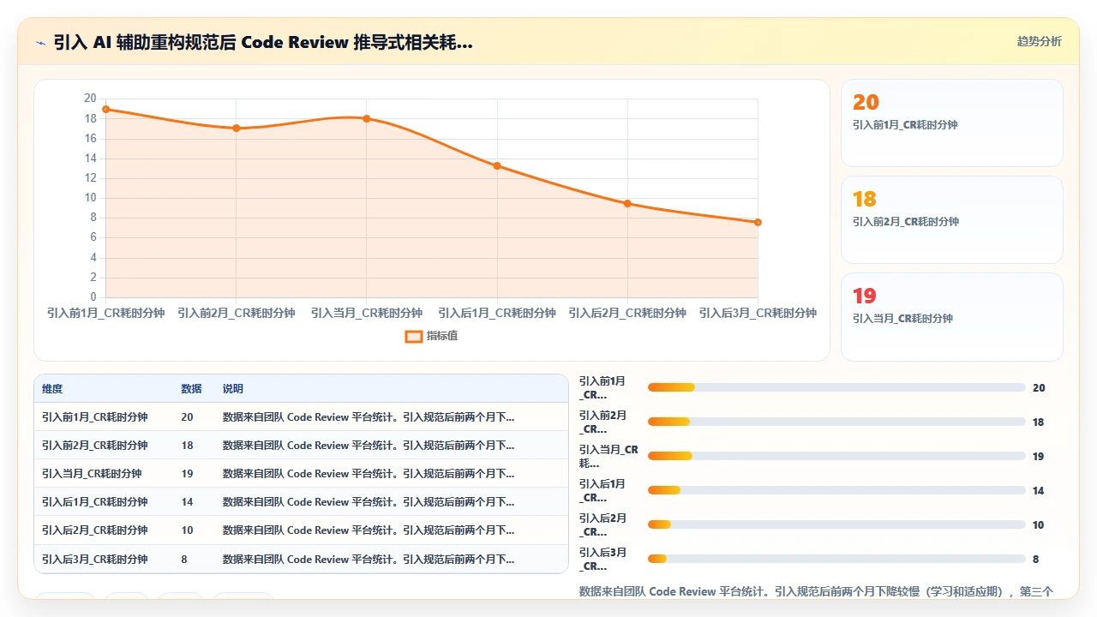The width and height of the screenshot is (1097, 617).
Task: Select table cell 引入前2月_CR耗时分钟 in 维度 column
Action: [94, 446]
